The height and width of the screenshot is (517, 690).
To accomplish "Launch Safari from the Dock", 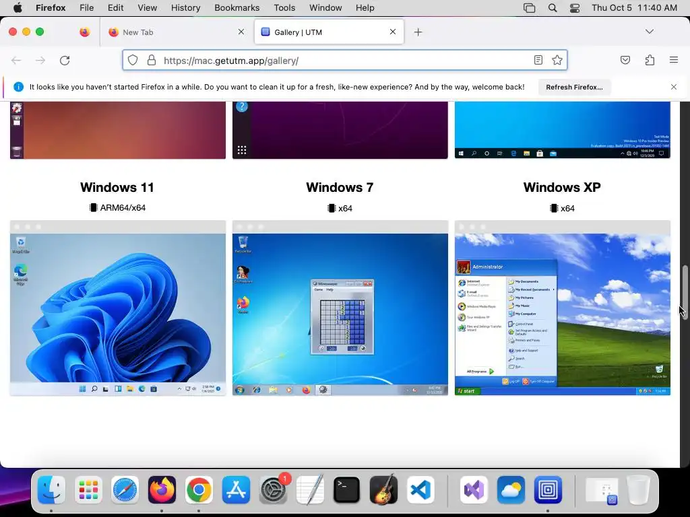I will click(x=125, y=489).
